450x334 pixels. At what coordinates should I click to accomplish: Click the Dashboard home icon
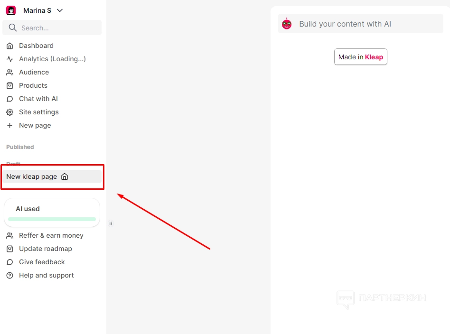[9, 46]
